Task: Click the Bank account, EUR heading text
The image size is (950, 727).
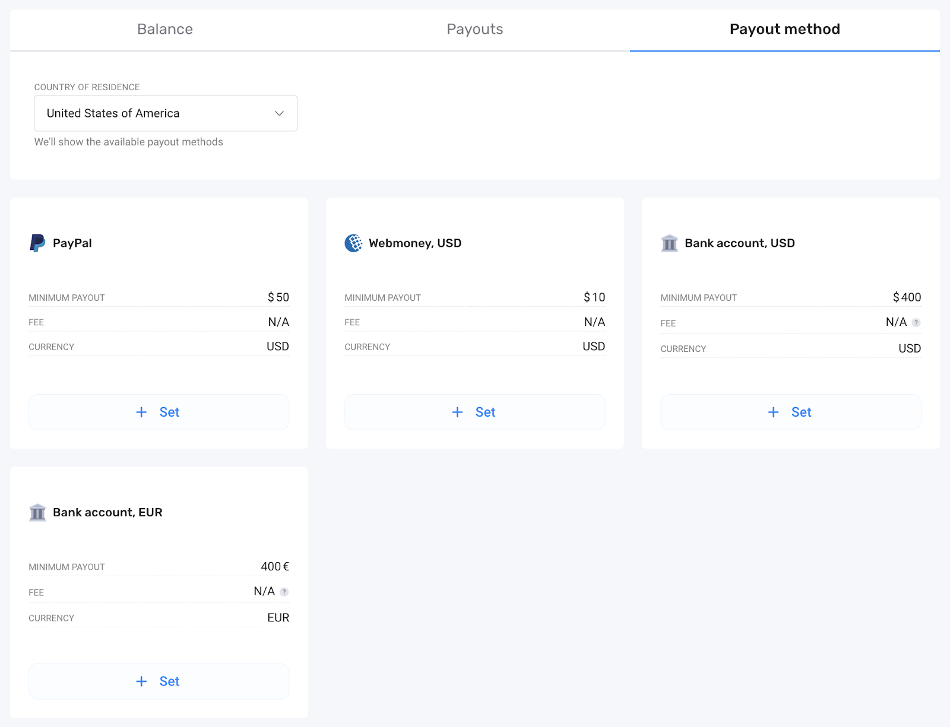Action: (107, 512)
